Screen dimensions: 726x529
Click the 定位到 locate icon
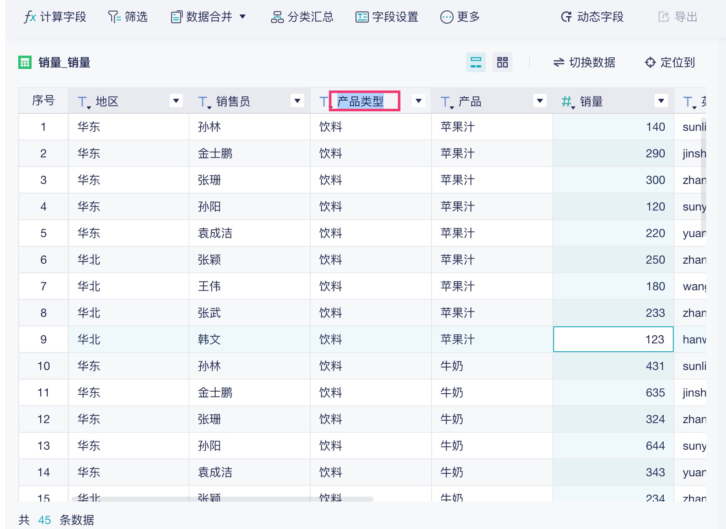(650, 63)
